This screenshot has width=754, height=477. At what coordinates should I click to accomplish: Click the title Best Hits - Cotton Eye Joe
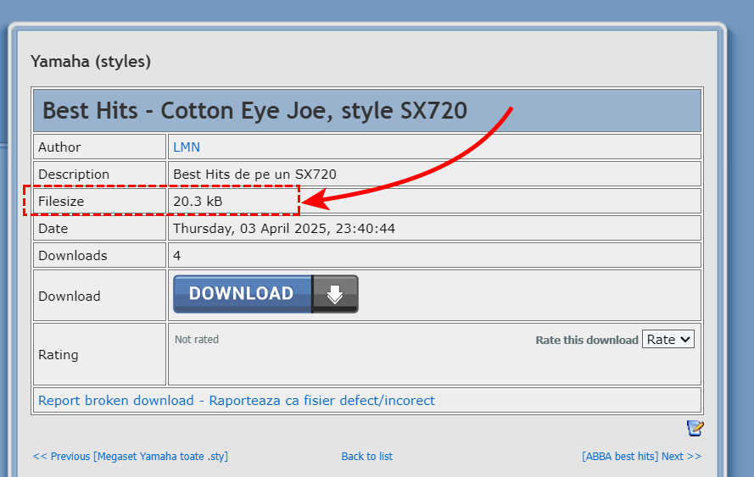pos(254,110)
